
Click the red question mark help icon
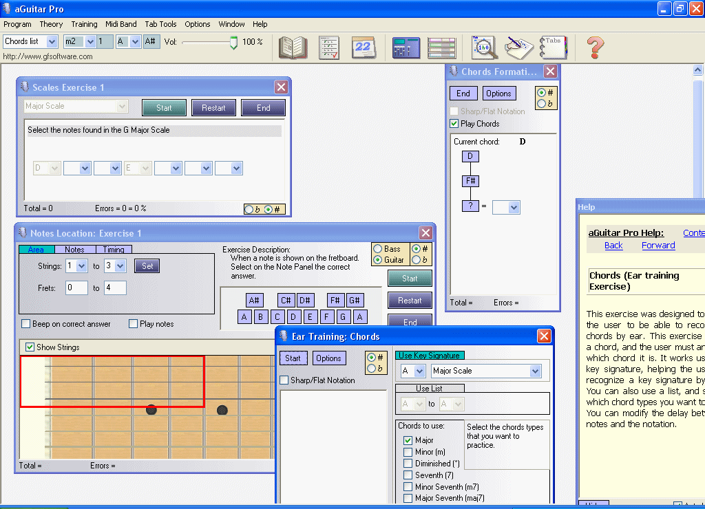(595, 47)
